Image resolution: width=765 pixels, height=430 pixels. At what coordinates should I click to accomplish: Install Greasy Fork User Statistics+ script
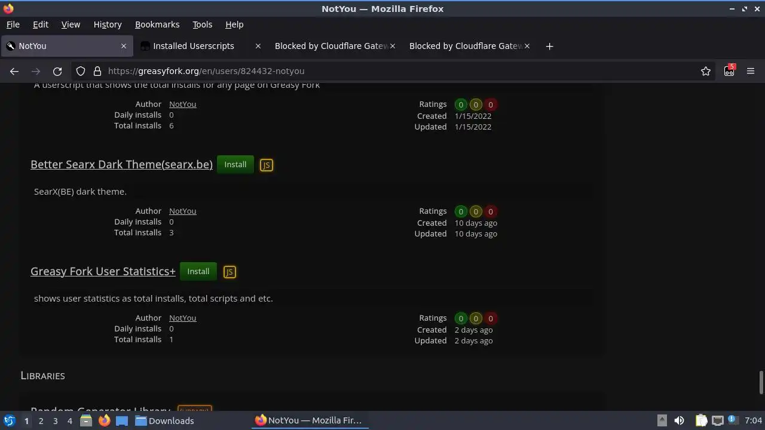coord(198,272)
